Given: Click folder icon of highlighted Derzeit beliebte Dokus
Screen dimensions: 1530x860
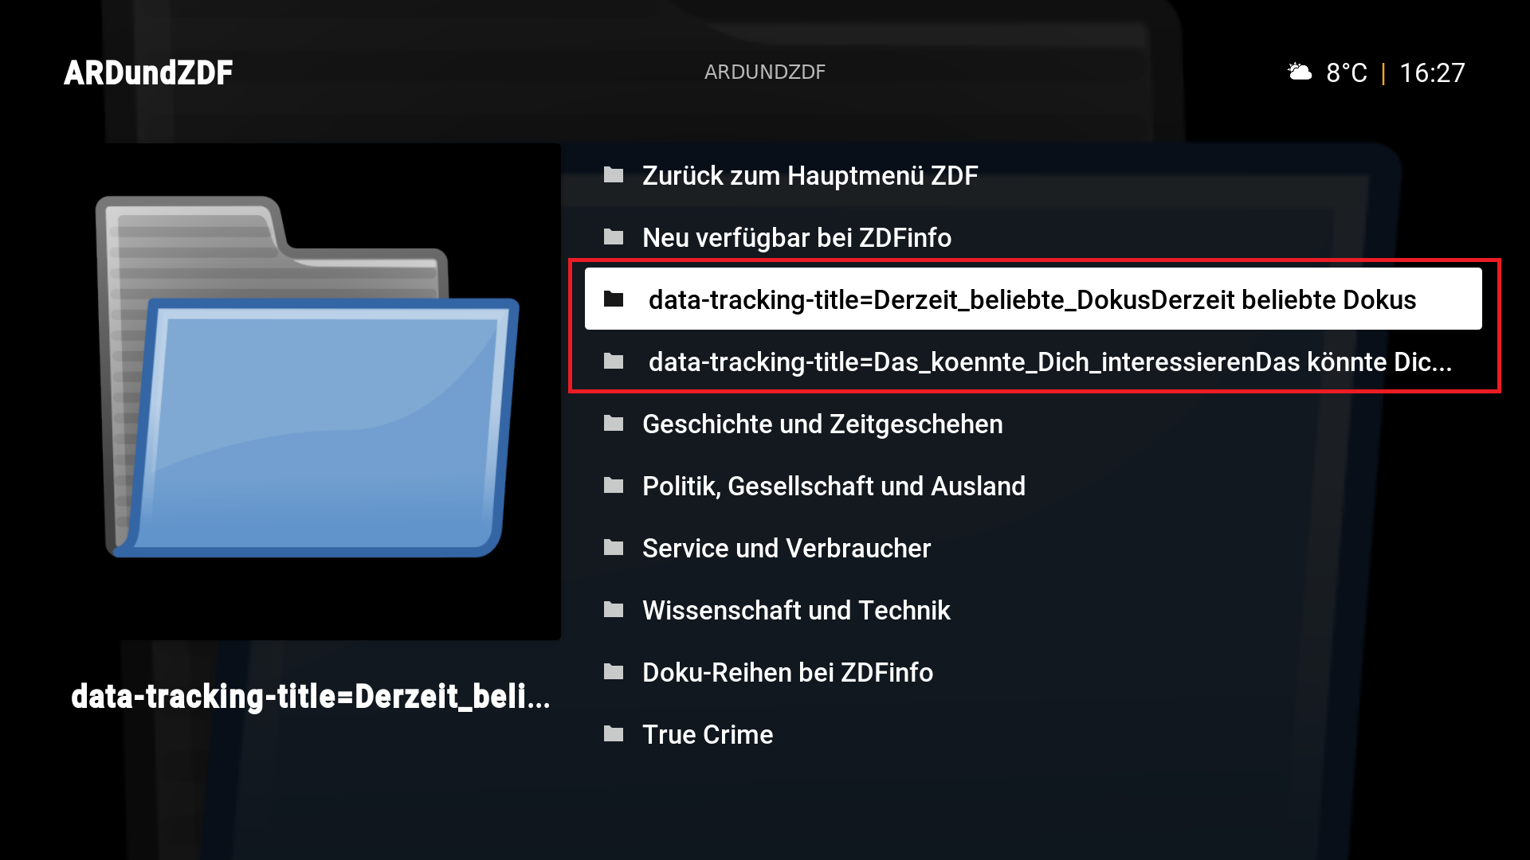Looking at the screenshot, I should (614, 299).
